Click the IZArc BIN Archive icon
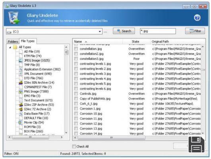Viewport: 211px width, 159px height. (21, 83)
